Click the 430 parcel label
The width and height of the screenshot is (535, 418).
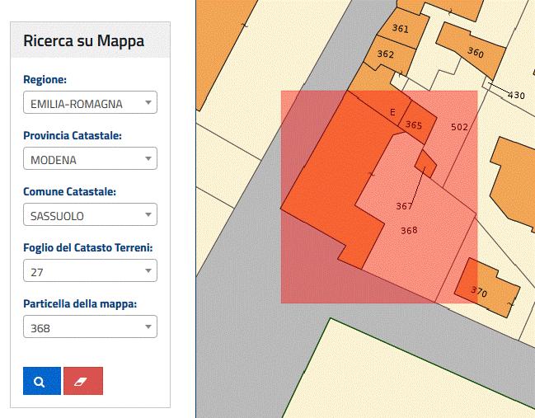pyautogui.click(x=515, y=96)
